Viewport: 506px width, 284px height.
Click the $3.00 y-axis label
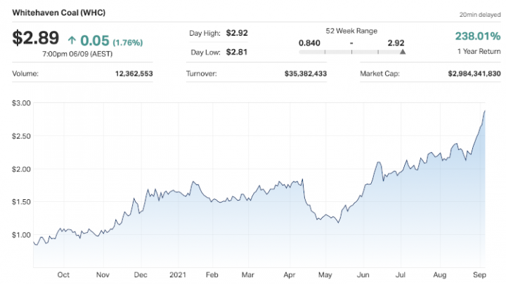tap(21, 103)
